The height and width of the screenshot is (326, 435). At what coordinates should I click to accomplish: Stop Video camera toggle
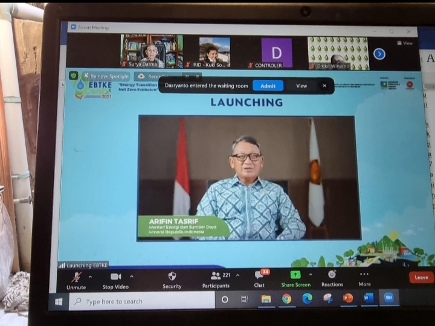point(115,281)
